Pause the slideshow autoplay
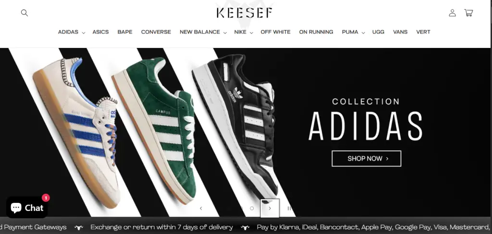492x234 pixels. pyautogui.click(x=289, y=208)
